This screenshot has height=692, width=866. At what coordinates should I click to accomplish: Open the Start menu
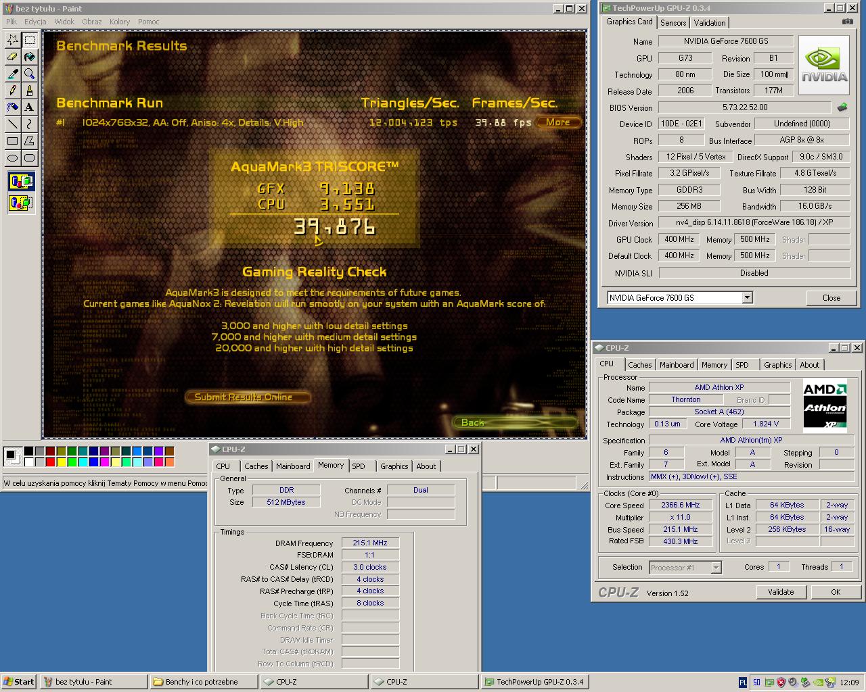click(x=19, y=682)
